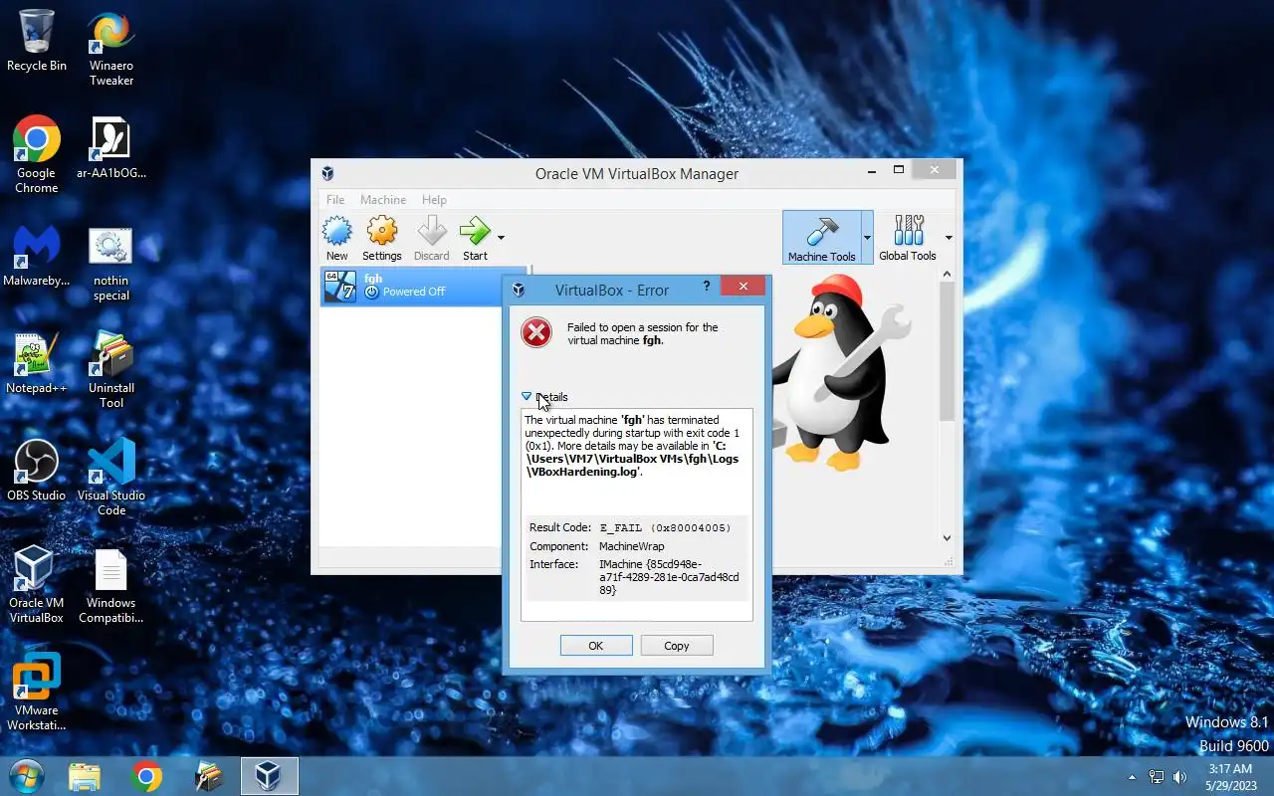The image size is (1274, 796).
Task: Close the VirtualBox - Error dialog
Action: coord(743,287)
